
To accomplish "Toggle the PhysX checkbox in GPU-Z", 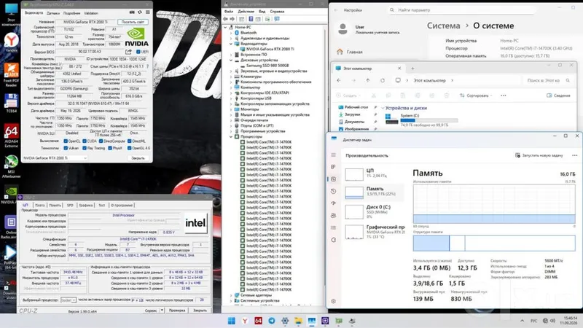I will point(110,148).
